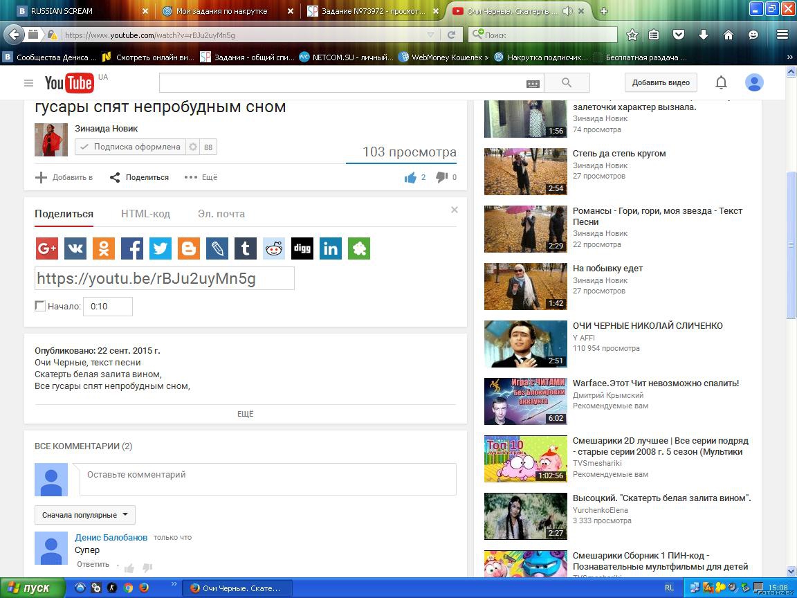Expand the Ещё more actions menu
Viewport: 797px width, 598px height.
[201, 177]
